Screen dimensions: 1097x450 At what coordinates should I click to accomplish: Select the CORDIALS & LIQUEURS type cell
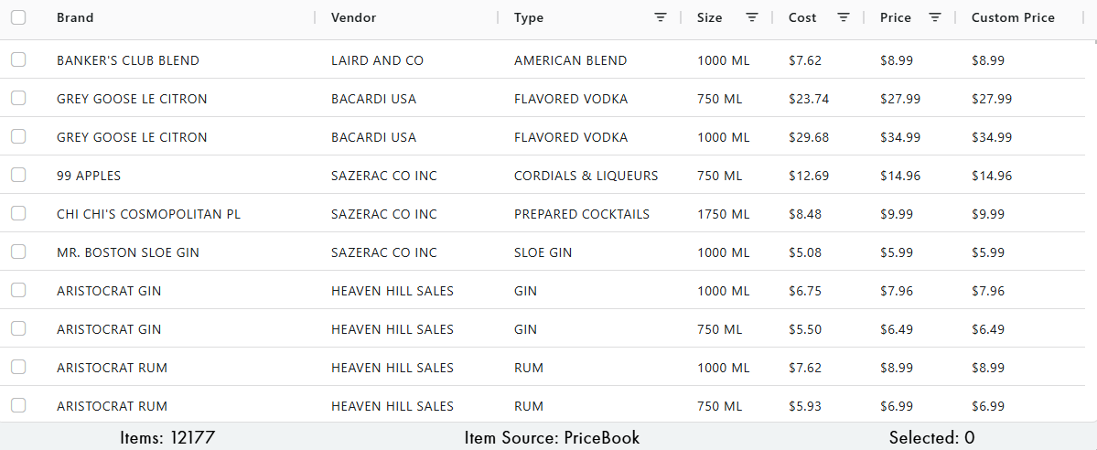click(x=586, y=176)
